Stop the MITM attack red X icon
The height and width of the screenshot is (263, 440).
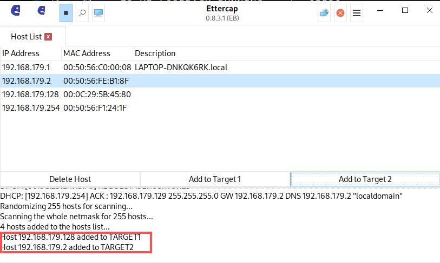[340, 13]
